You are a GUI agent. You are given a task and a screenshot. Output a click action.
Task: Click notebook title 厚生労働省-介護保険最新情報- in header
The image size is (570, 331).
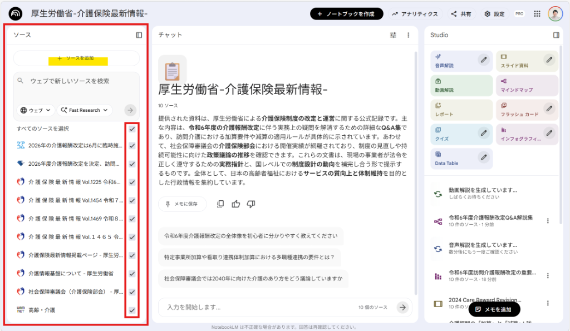coord(89,14)
